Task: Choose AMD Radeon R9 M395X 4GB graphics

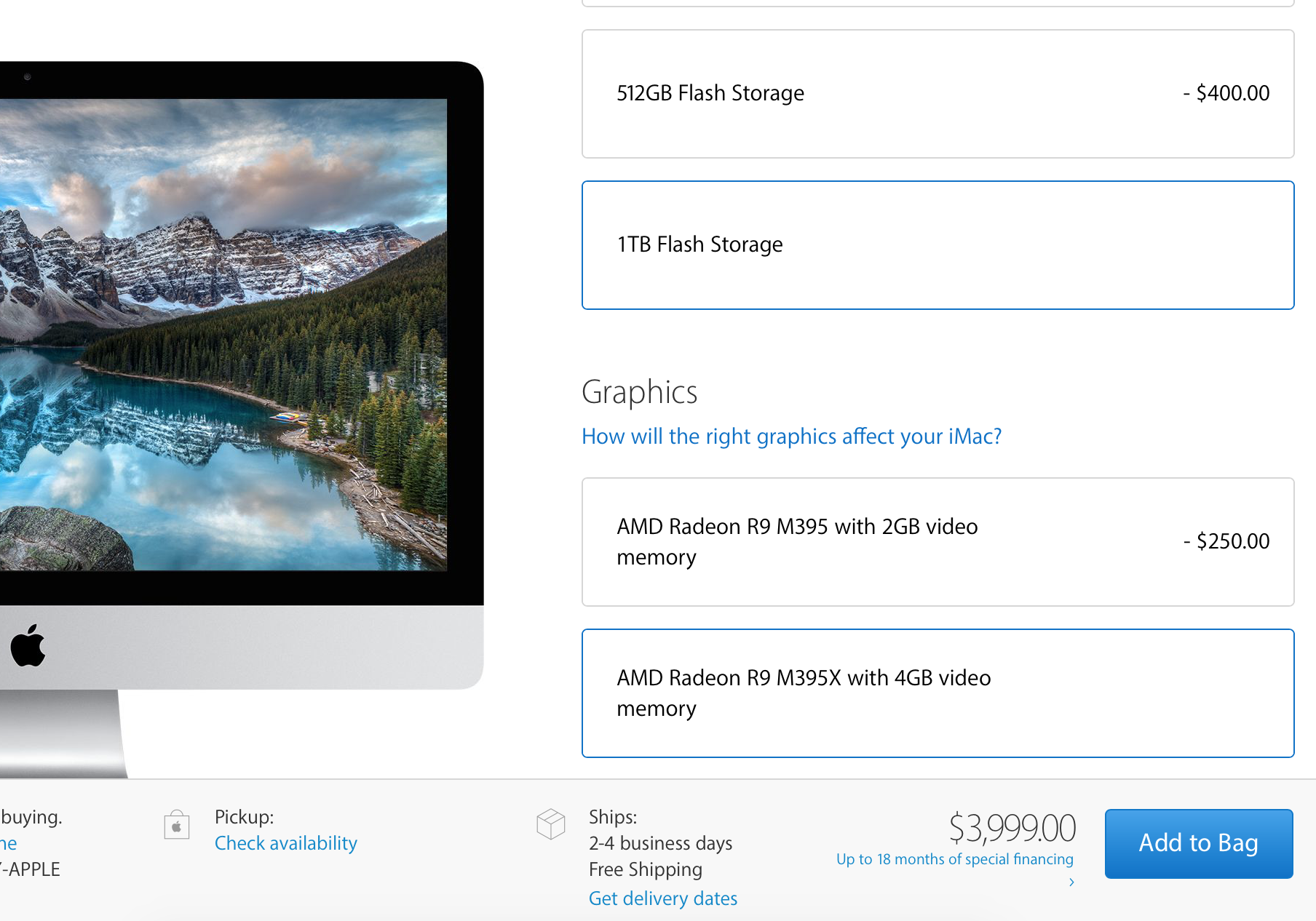Action: (938, 693)
